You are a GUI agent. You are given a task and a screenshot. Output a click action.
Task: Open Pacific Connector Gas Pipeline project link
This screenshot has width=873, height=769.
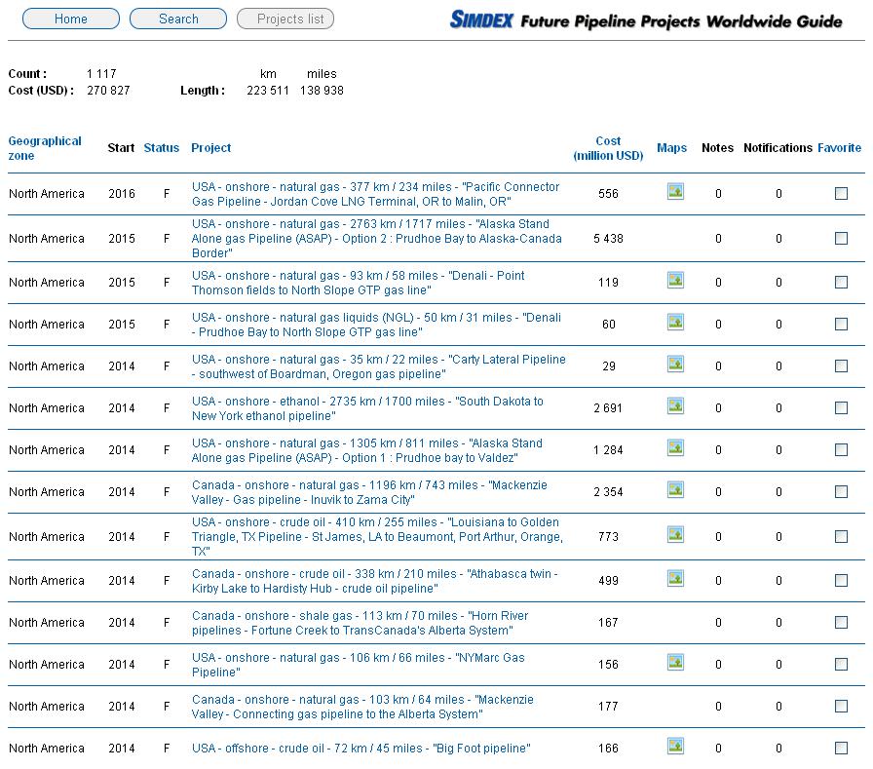(x=376, y=194)
